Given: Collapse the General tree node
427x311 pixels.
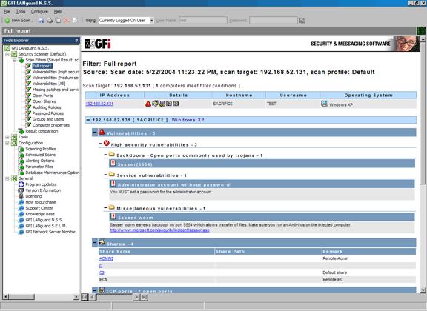Looking at the screenshot, I should point(7,178).
